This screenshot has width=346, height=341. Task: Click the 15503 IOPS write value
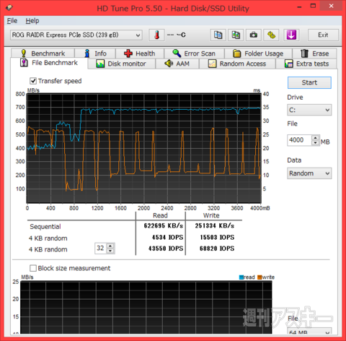point(217,237)
